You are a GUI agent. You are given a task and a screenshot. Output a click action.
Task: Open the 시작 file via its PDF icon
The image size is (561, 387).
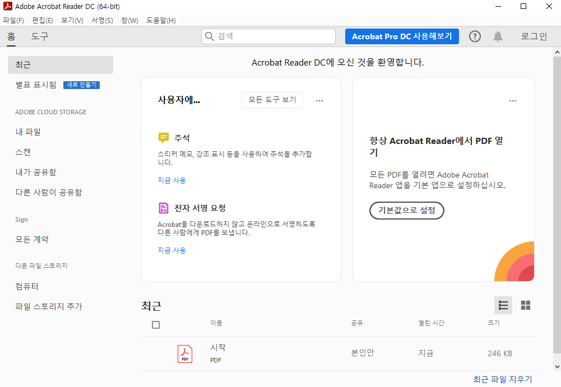(x=184, y=353)
